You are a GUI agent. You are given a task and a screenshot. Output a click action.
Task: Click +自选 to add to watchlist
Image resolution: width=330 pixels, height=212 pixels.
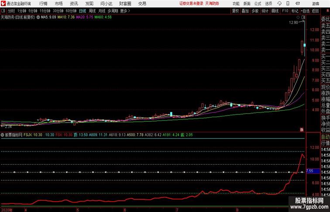click(305, 11)
